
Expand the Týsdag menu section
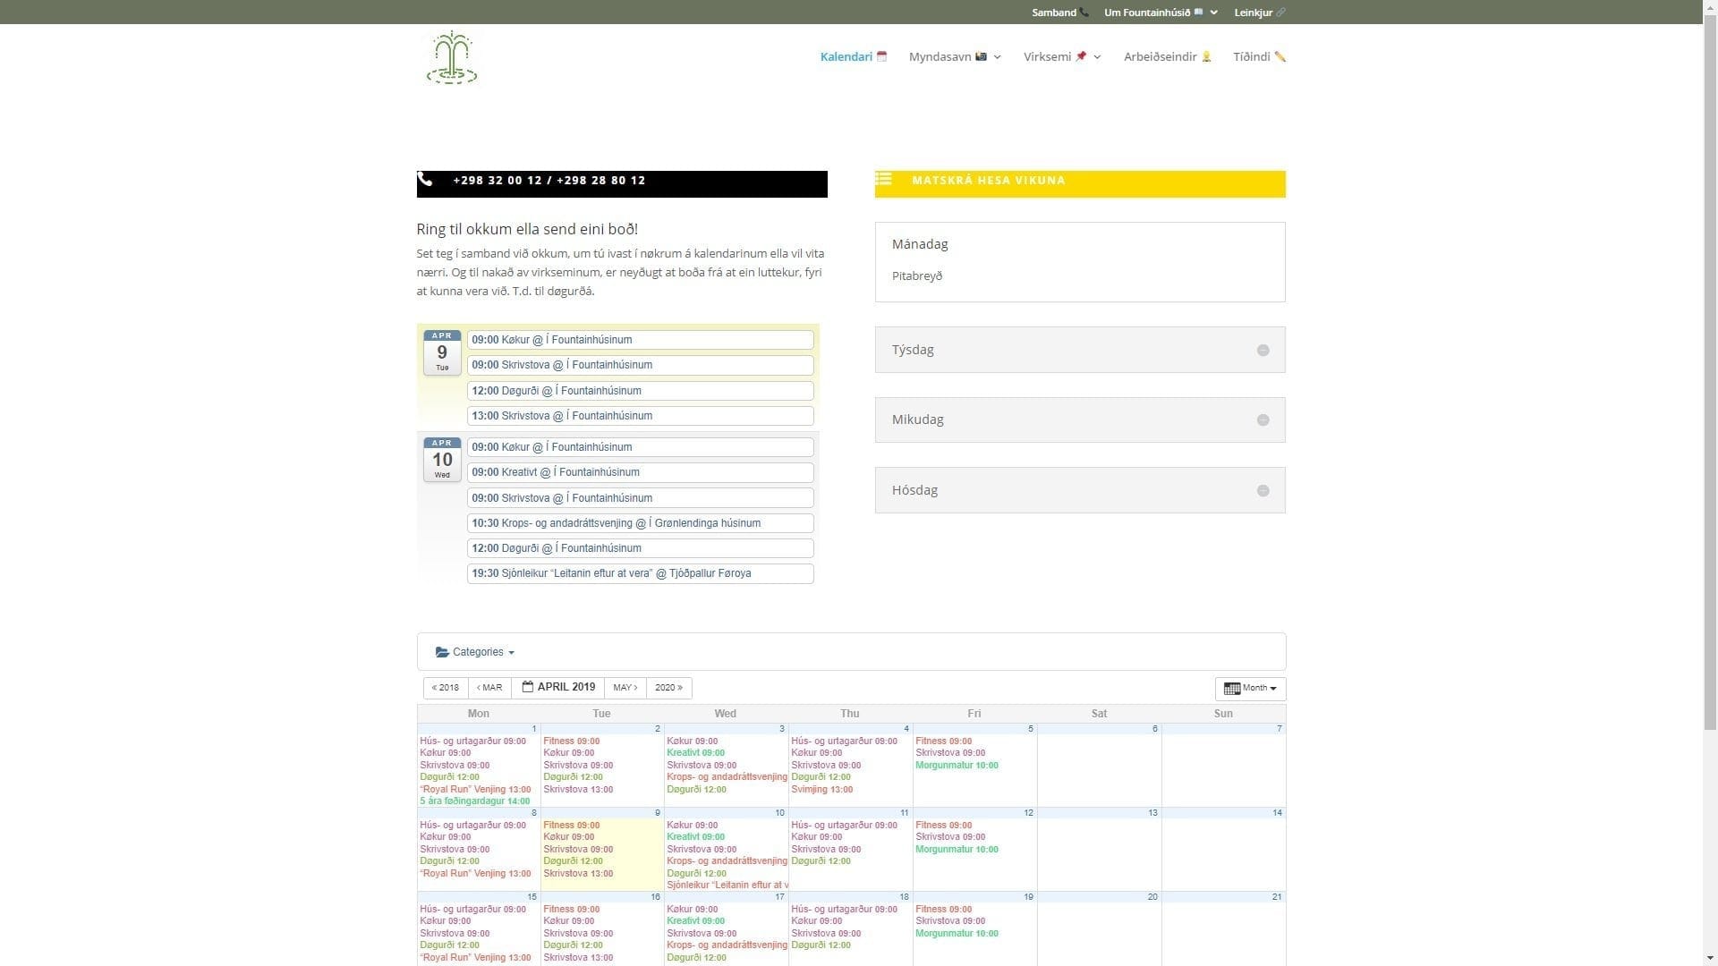pos(1263,350)
